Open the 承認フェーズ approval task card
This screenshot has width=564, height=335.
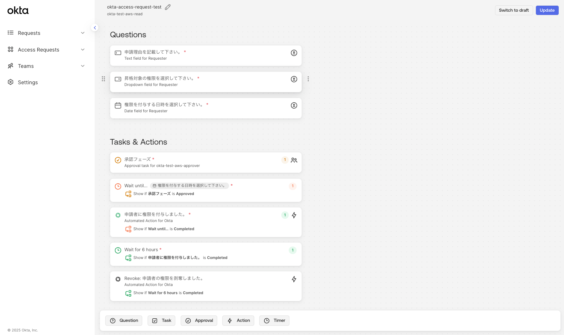point(206,163)
